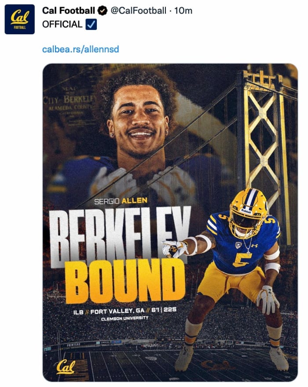Click the SERGIO ALLEN name in the graphic

tap(121, 202)
